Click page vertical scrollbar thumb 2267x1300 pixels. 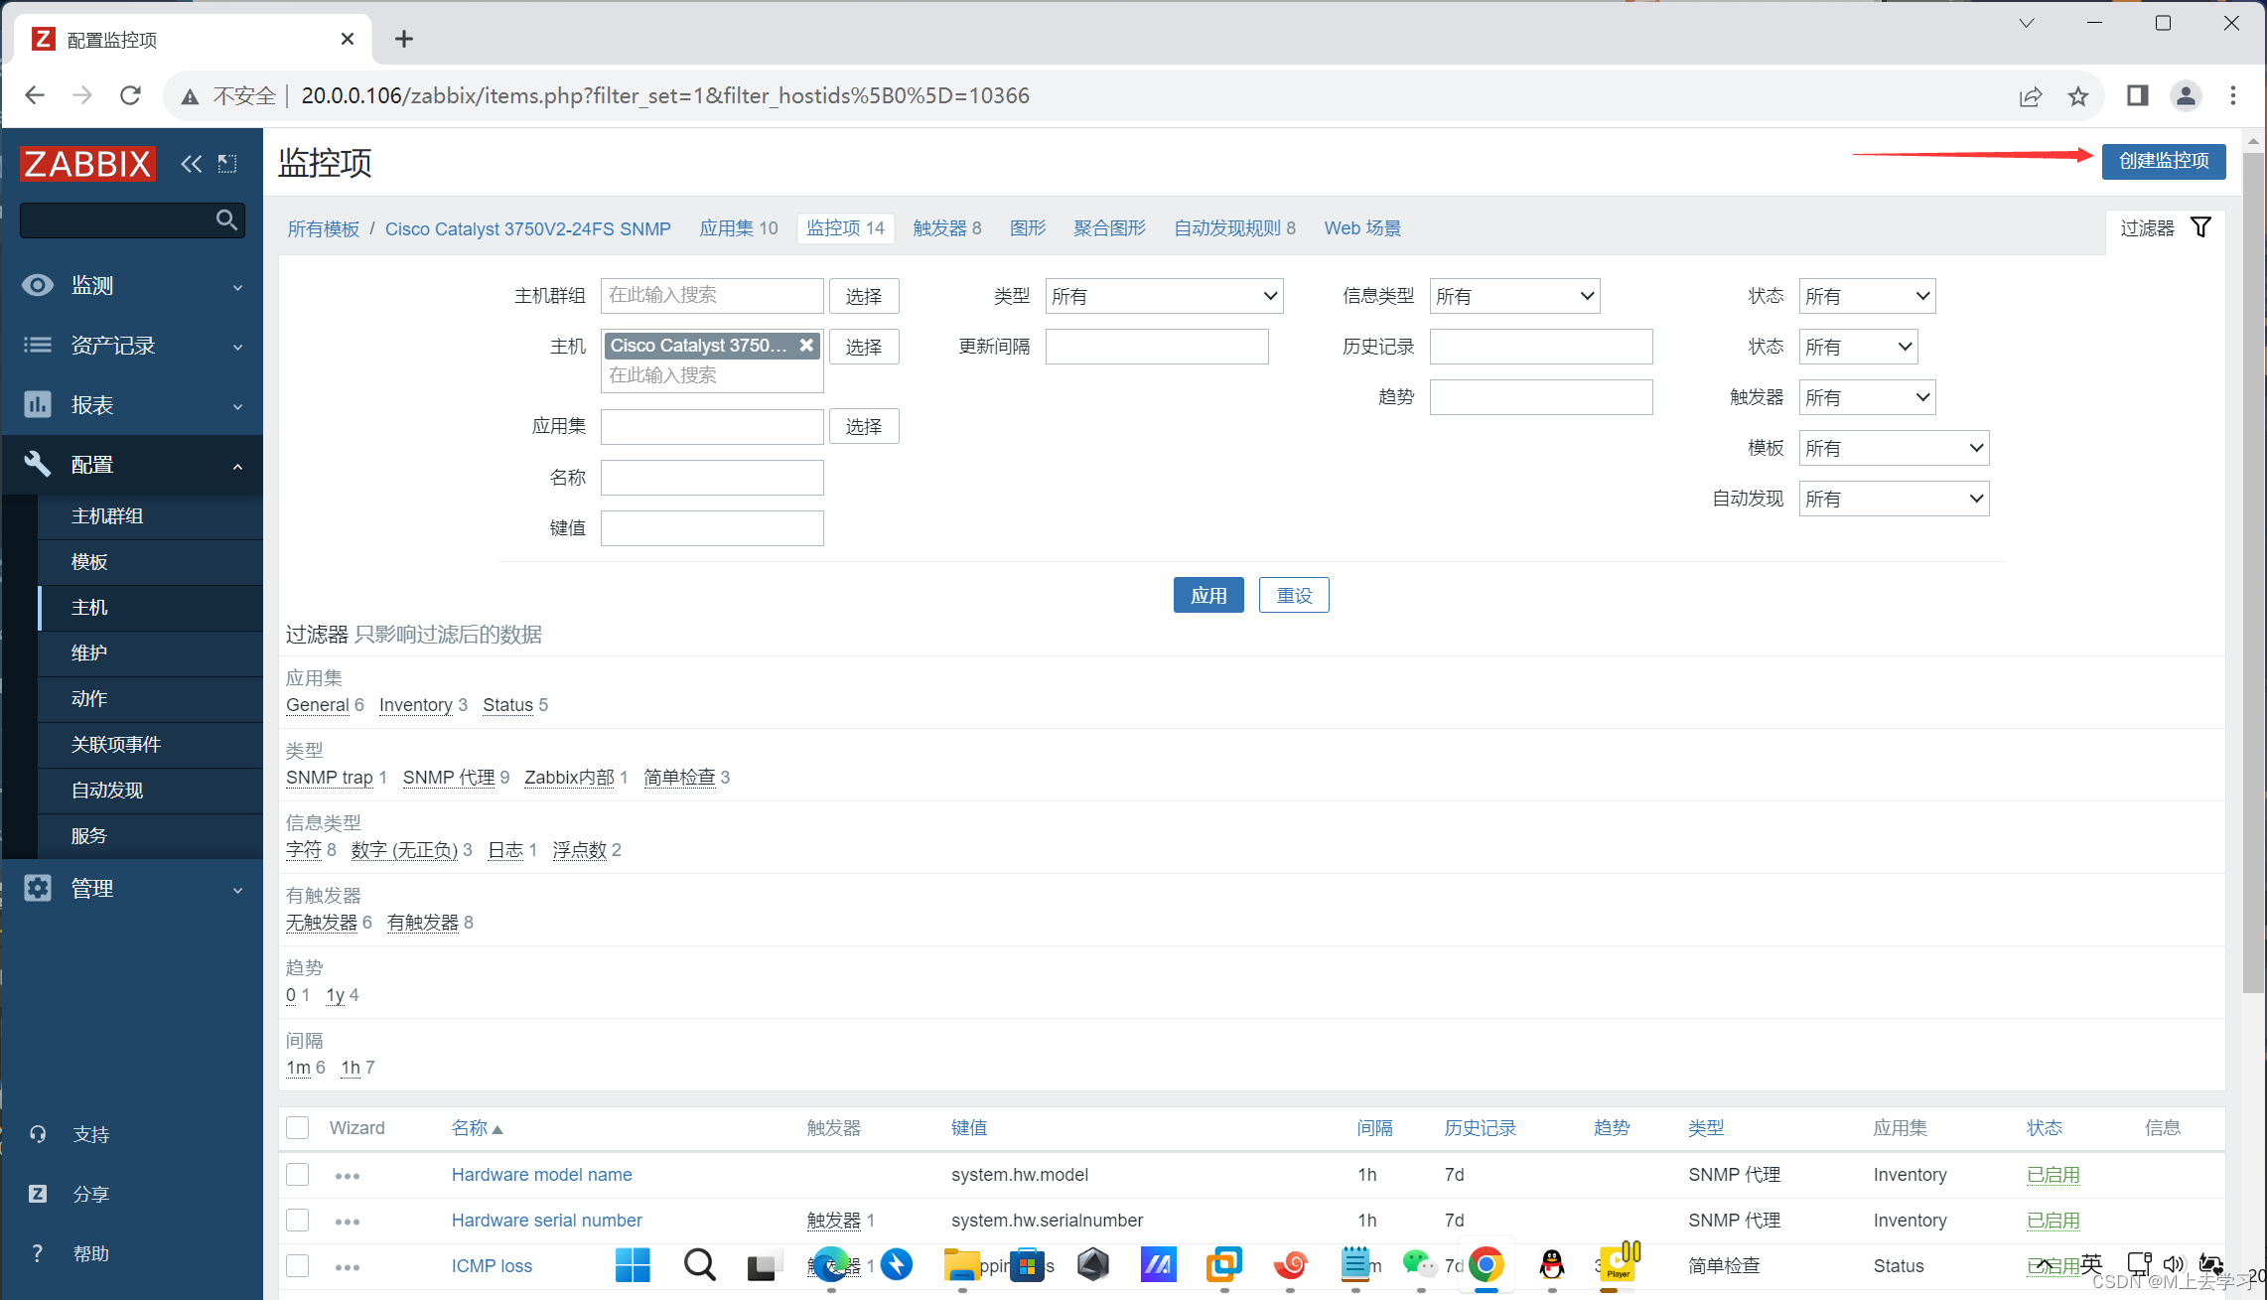click(2252, 571)
